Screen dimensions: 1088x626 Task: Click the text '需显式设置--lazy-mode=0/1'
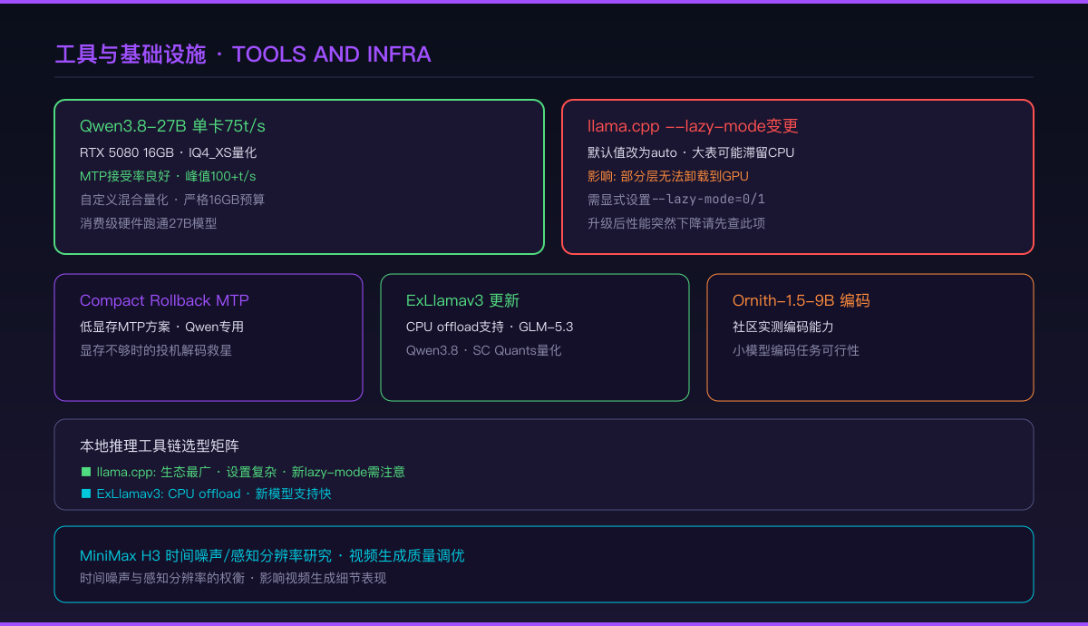tap(676, 200)
